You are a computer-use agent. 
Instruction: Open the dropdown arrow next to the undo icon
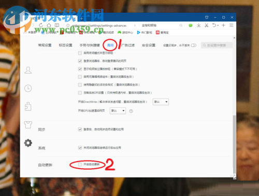(x=218, y=25)
